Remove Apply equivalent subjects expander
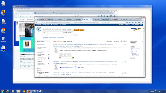Screen dimensions: 166x93 pos(48,55)
